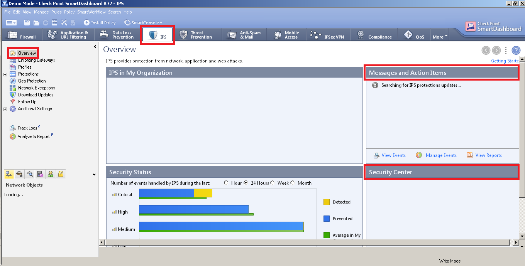Viewport: 525px width, 266px height.
Task: Select the Month radio button
Action: [x=293, y=183]
